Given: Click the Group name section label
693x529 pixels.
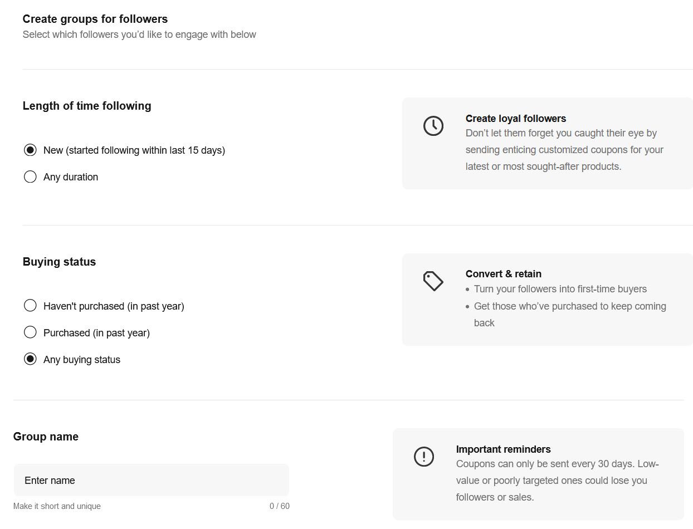Looking at the screenshot, I should coord(46,437).
